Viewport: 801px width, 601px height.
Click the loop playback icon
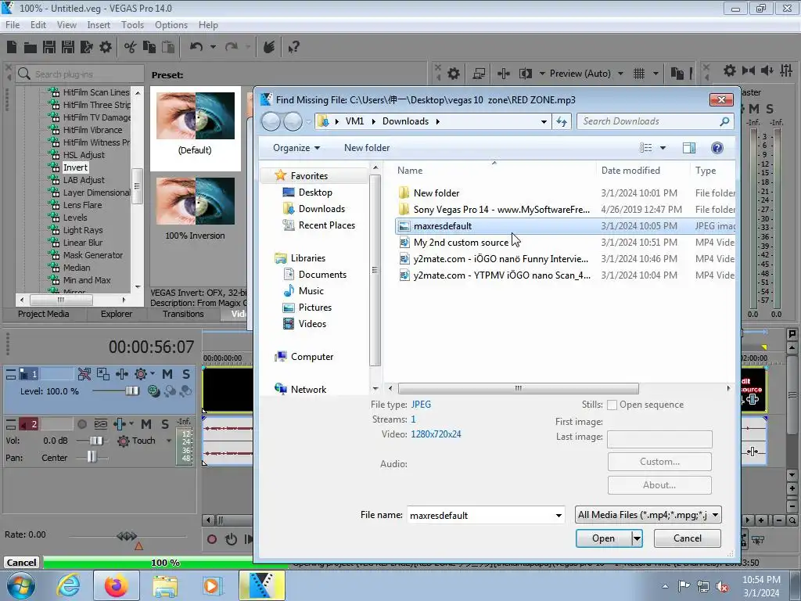231,539
